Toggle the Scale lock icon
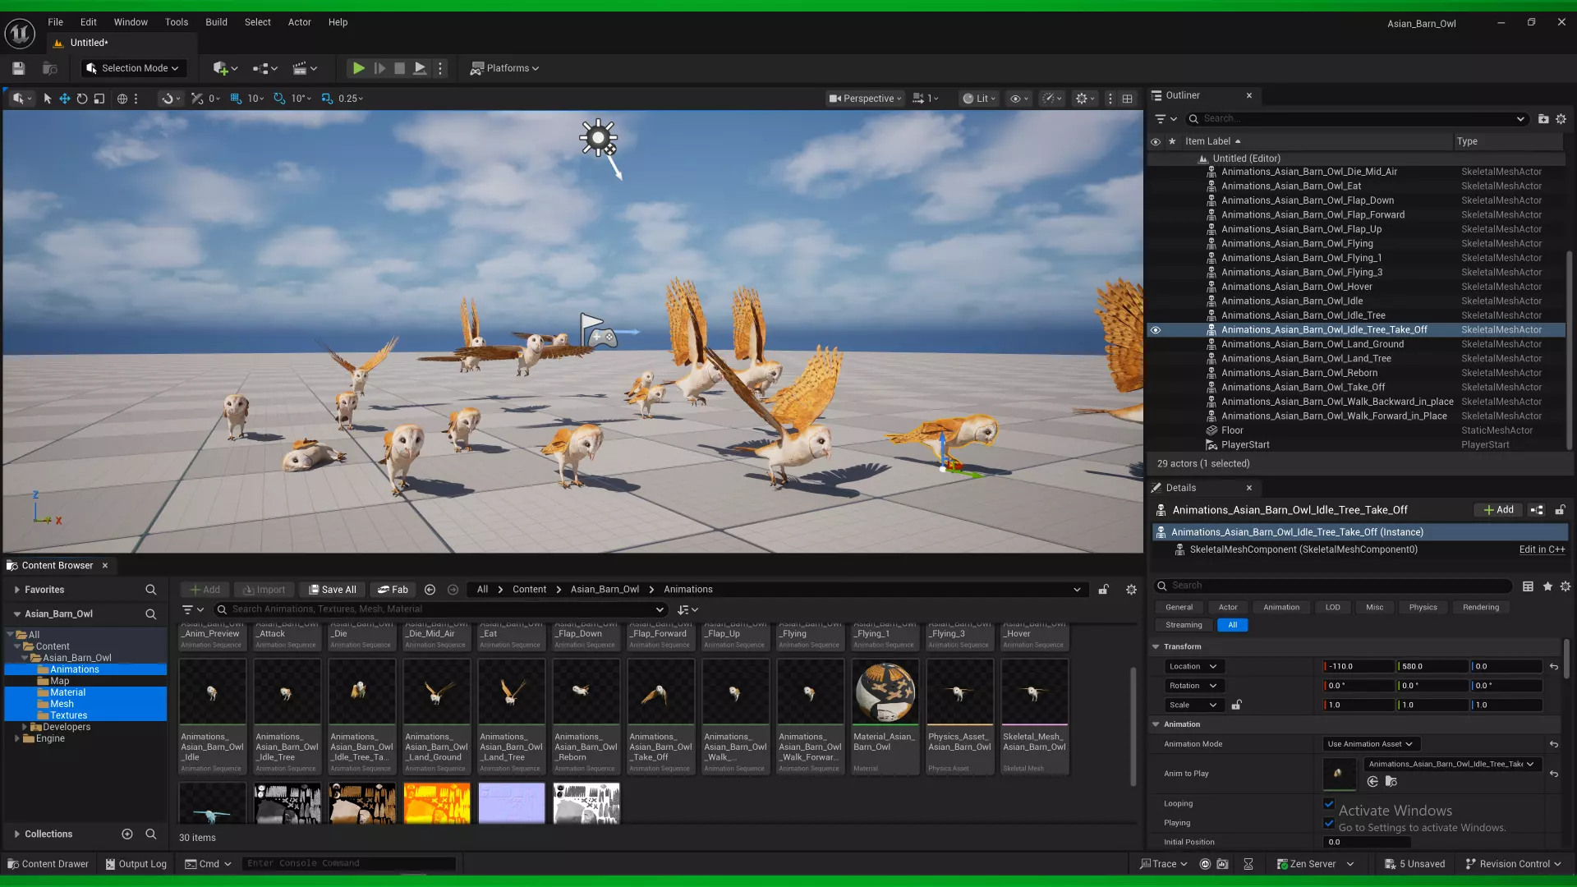1577x887 pixels. 1236,705
